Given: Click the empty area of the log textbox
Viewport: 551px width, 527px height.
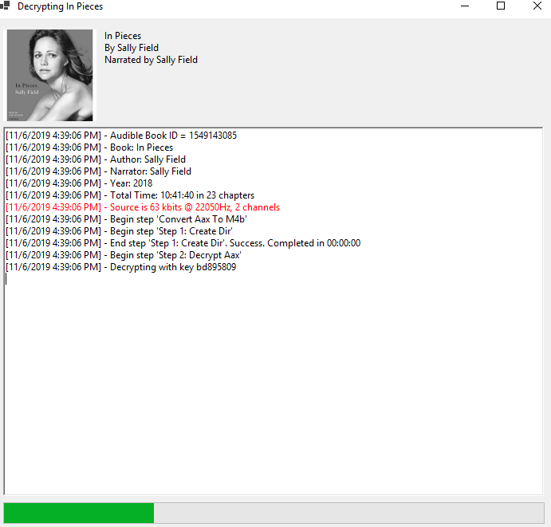Looking at the screenshot, I should 271,383.
